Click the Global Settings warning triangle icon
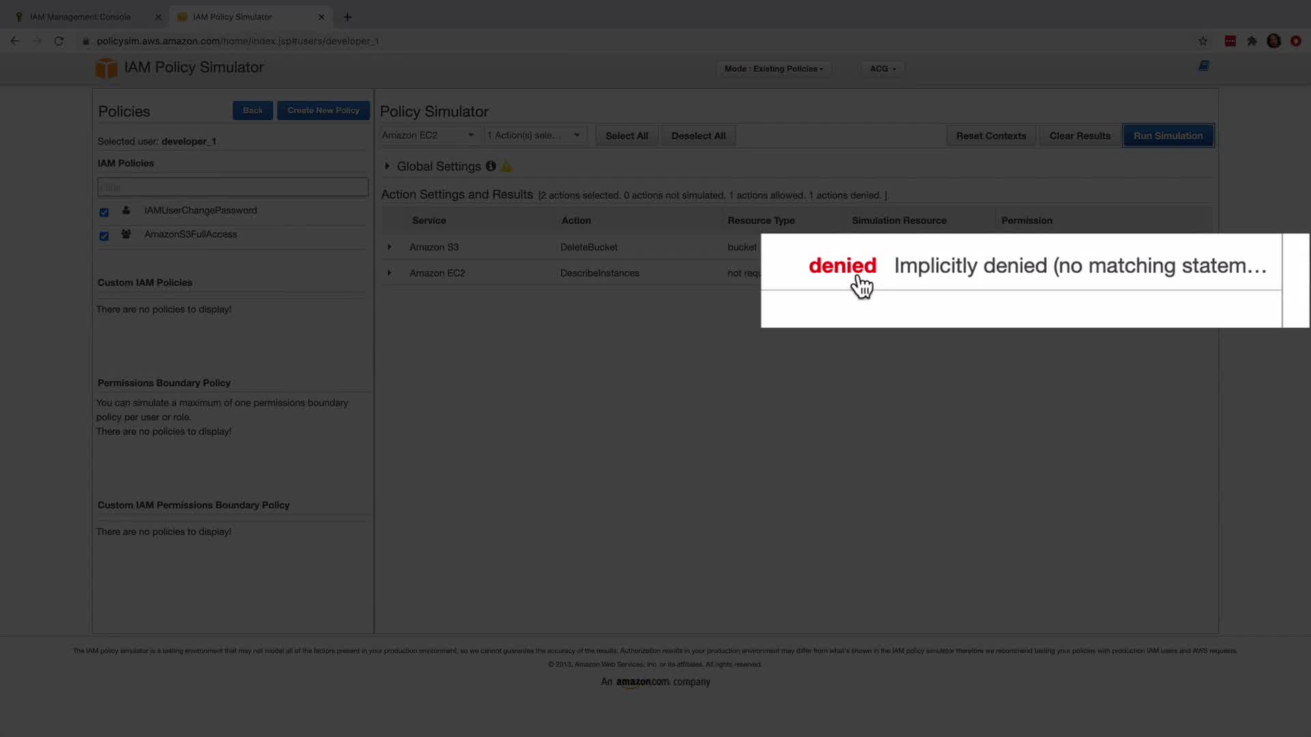Viewport: 1311px width, 737px height. click(x=506, y=167)
